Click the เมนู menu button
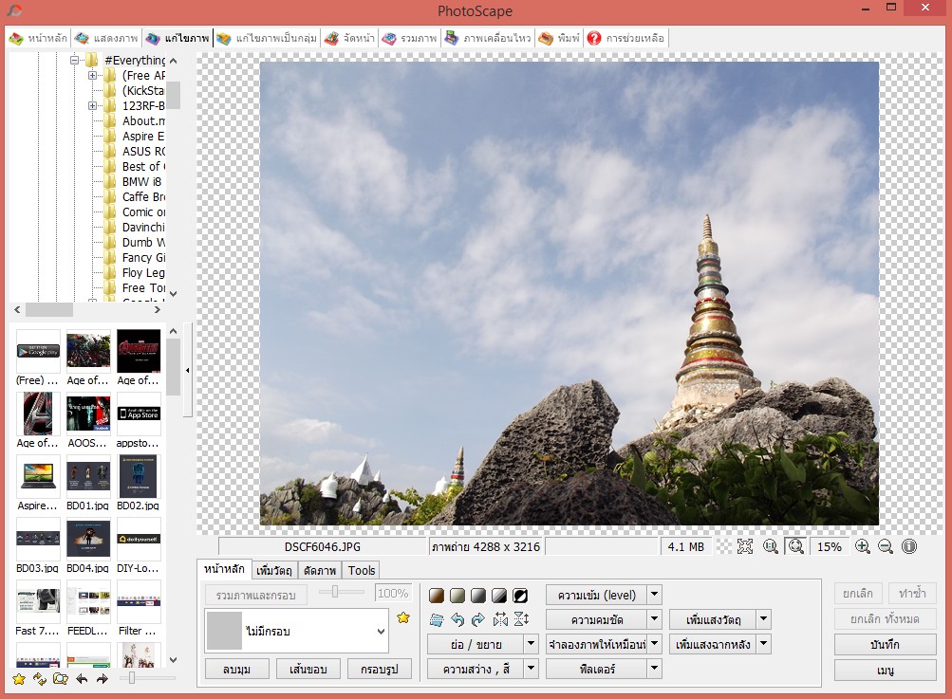This screenshot has width=952, height=699. pyautogui.click(x=885, y=670)
